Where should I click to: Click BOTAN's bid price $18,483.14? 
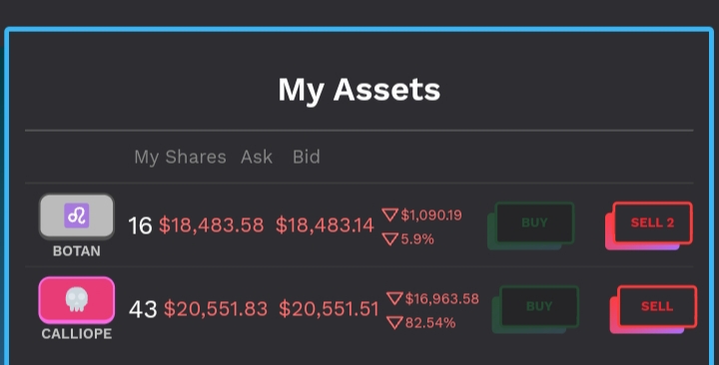pyautogui.click(x=325, y=225)
